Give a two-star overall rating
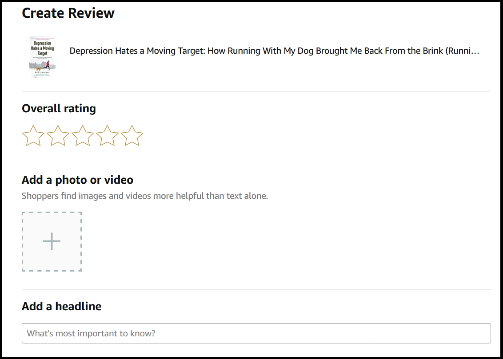 point(57,136)
